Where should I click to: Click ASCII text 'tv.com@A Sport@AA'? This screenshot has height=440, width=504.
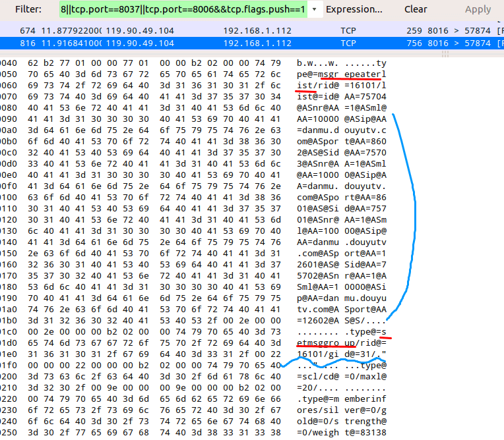click(341, 310)
